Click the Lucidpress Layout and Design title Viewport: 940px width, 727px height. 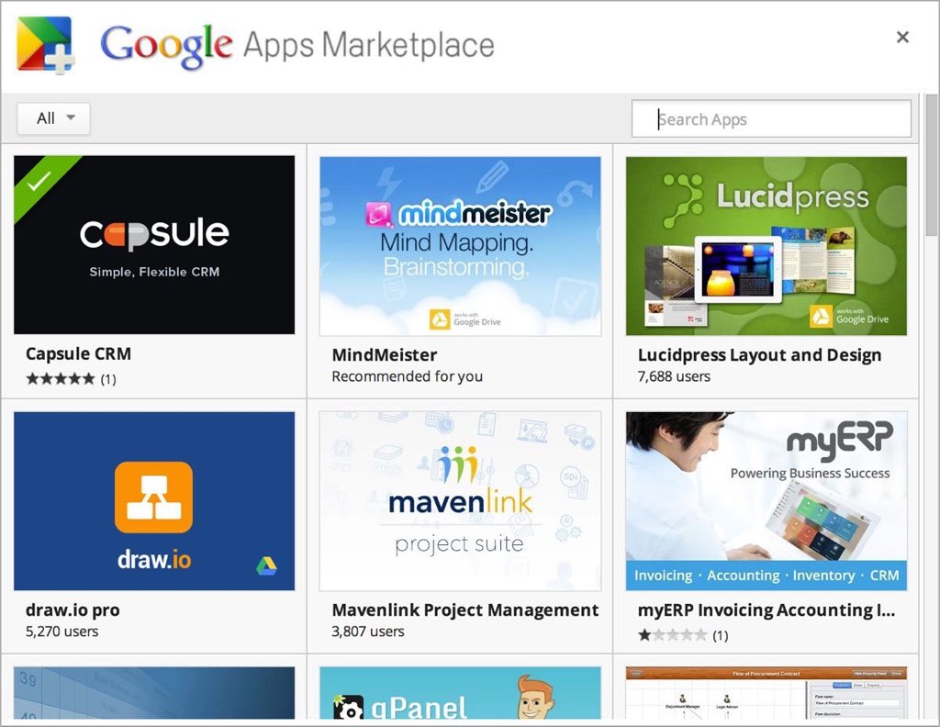(x=759, y=355)
